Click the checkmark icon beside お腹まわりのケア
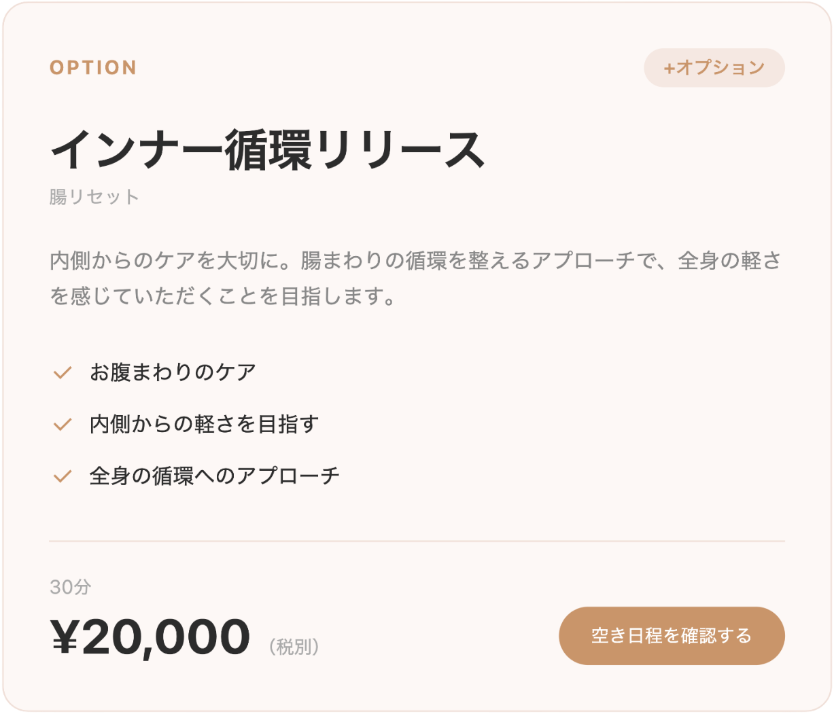The height and width of the screenshot is (714, 834). click(x=63, y=373)
